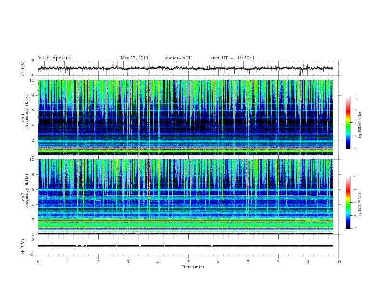Click the '-7' label on the lower colorbar

coord(355,229)
